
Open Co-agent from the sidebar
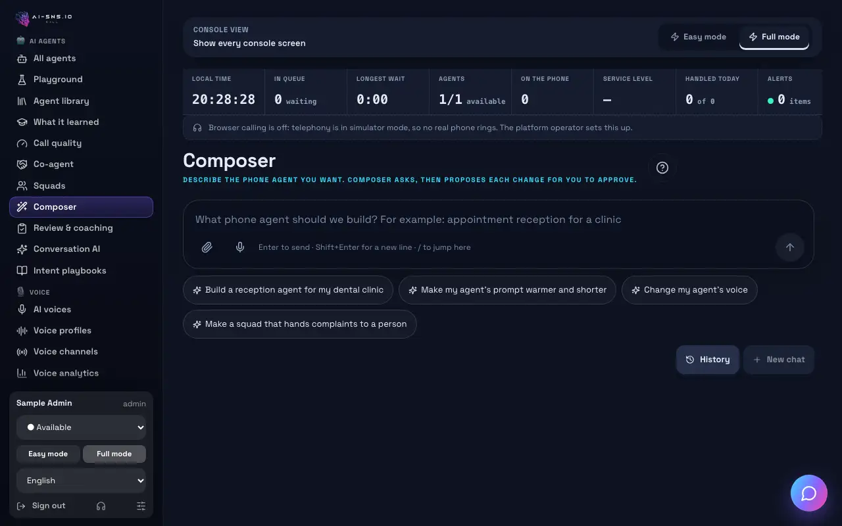click(x=81, y=164)
